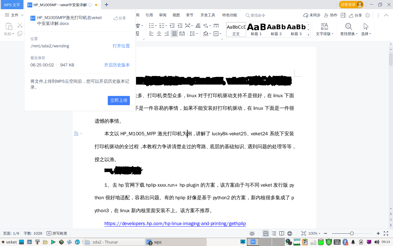Switch to web layout view
The width and height of the screenshot is (393, 246).
tap(290, 233)
